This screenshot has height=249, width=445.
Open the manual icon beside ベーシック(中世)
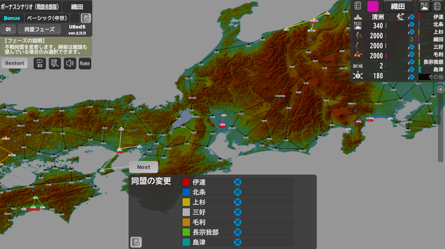pyautogui.click(x=86, y=18)
